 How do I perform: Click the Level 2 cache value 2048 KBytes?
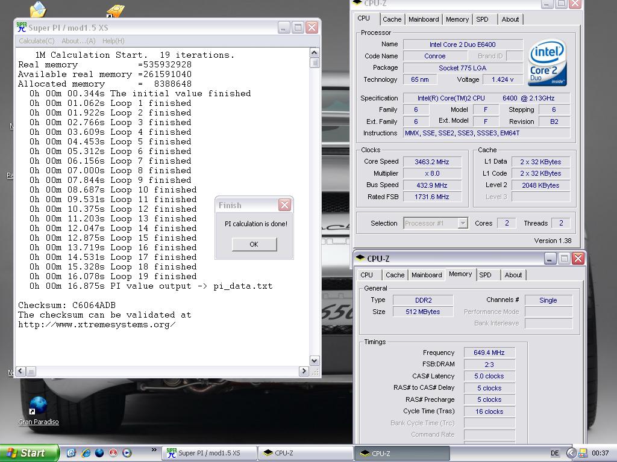tap(540, 185)
